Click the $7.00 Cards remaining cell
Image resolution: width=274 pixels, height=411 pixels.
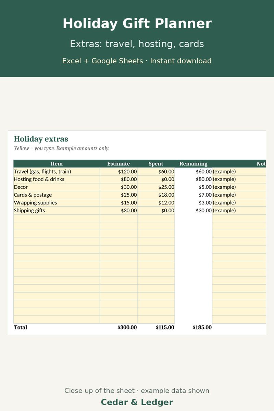pos(194,195)
